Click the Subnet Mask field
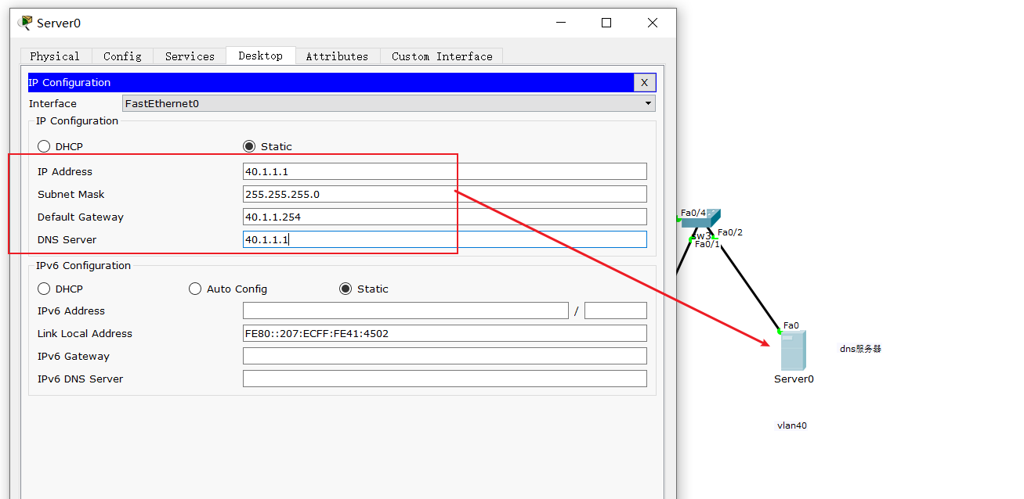This screenshot has width=1024, height=499. 444,194
